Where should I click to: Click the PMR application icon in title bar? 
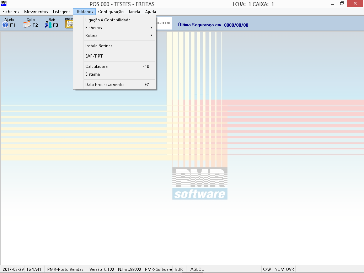[x=4, y=4]
